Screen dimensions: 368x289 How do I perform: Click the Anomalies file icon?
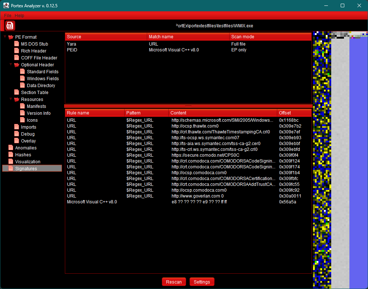(x=11, y=148)
